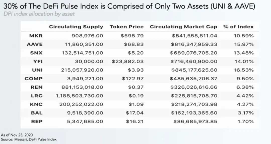Image resolution: width=271 pixels, height=144 pixels.
Task: Click the YFI token price $23,882.03
Action: click(128, 61)
